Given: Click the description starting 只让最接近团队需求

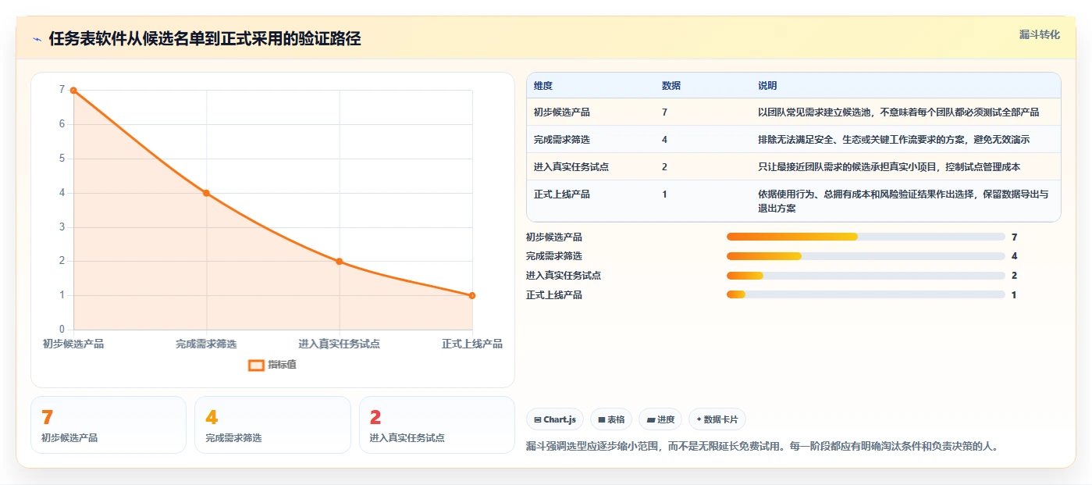Looking at the screenshot, I should tap(889, 167).
